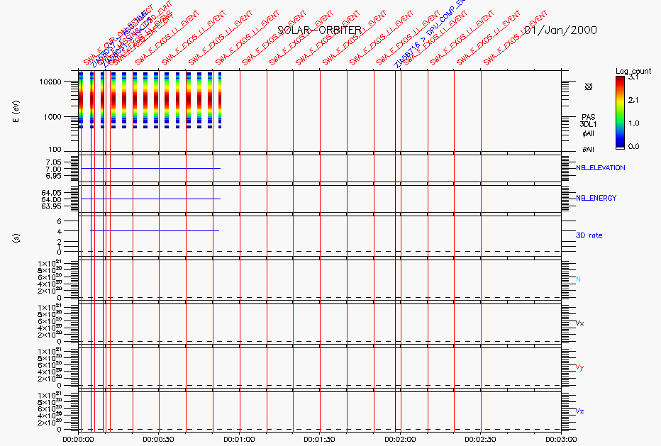Screen dimensions: 661x446
Task: Click the E (eV) axis label
Action: (16, 111)
